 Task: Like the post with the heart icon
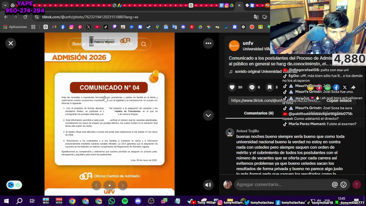point(232,87)
